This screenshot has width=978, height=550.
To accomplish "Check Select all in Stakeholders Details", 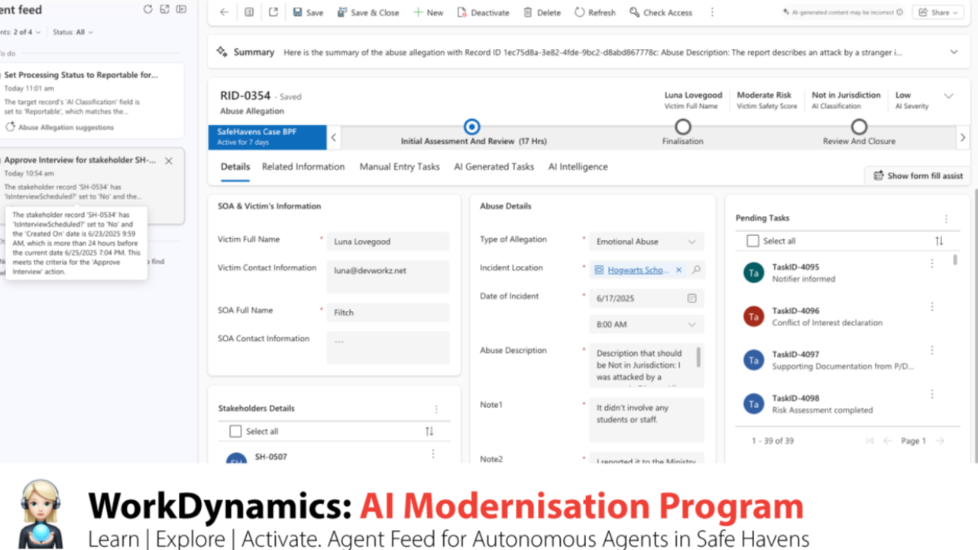I will tap(235, 432).
